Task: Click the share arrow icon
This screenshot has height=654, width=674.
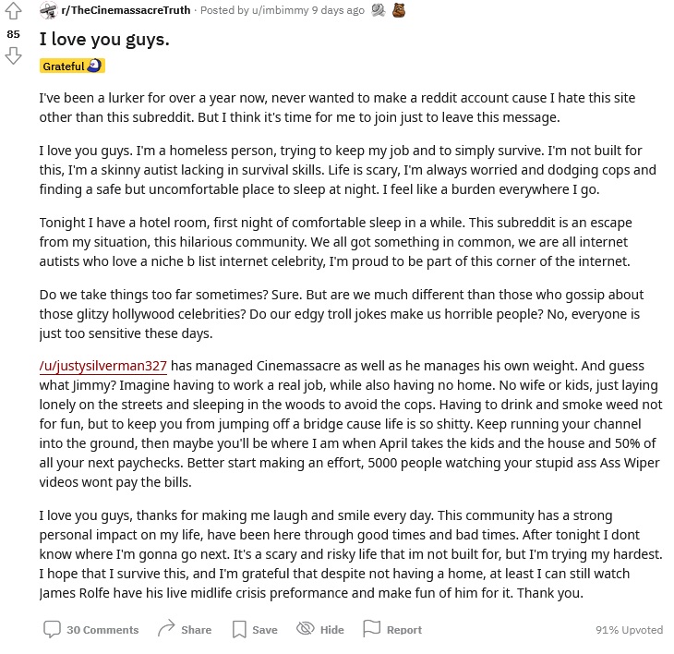Action: coord(166,628)
